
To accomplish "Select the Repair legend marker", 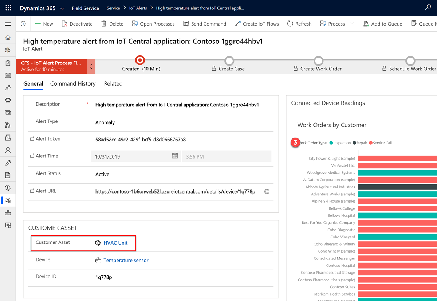I will tap(354, 143).
